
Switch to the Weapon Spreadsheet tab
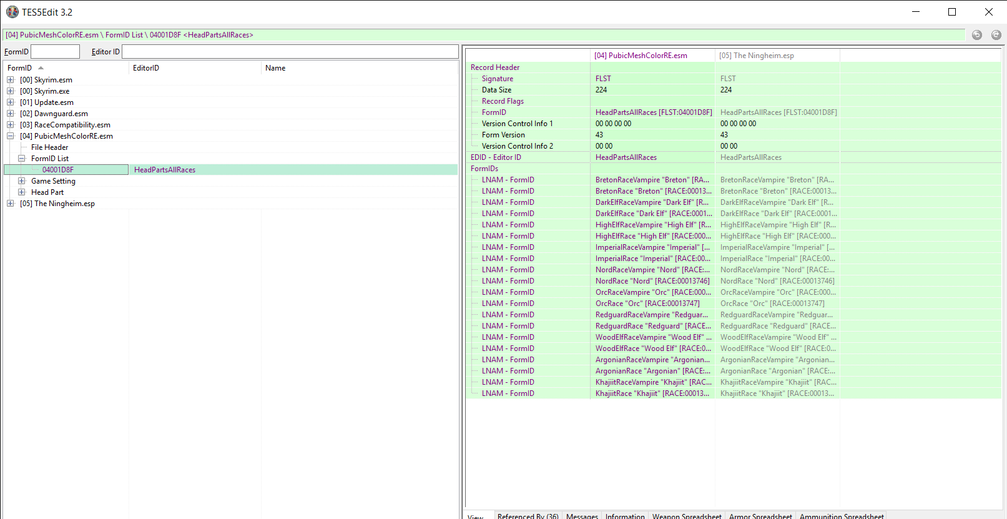pyautogui.click(x=687, y=515)
